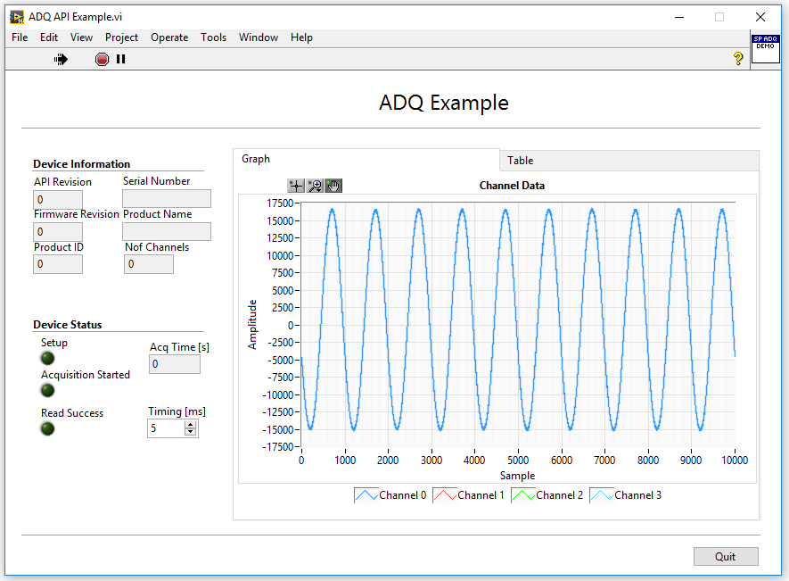Click the LabVIEW icon in title bar
This screenshot has width=789, height=581.
[x=17, y=16]
